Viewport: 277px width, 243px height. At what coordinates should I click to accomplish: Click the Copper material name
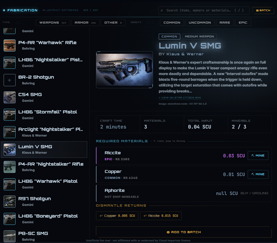(113, 172)
